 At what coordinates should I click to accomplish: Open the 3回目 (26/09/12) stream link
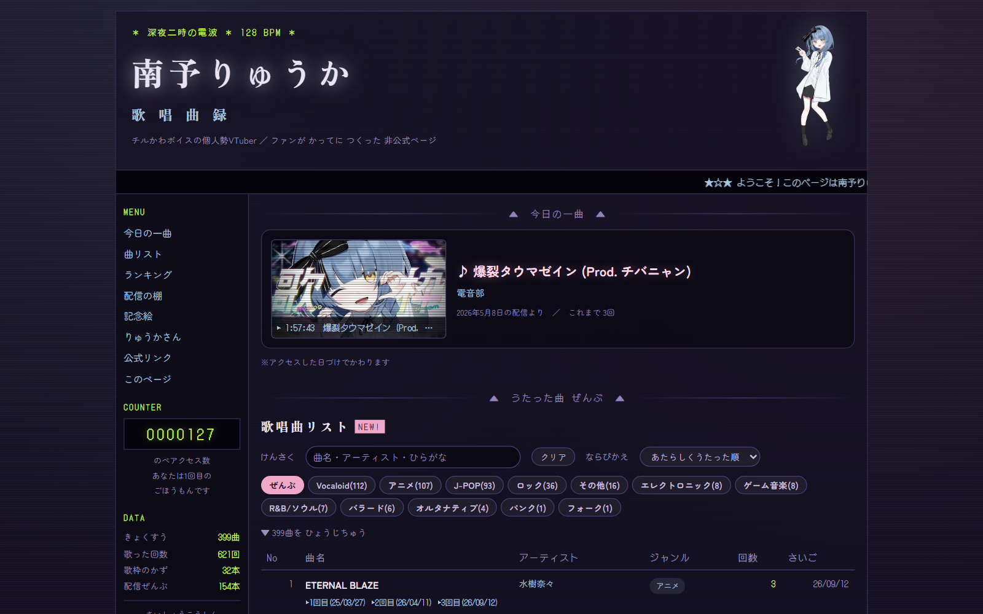[x=468, y=602]
